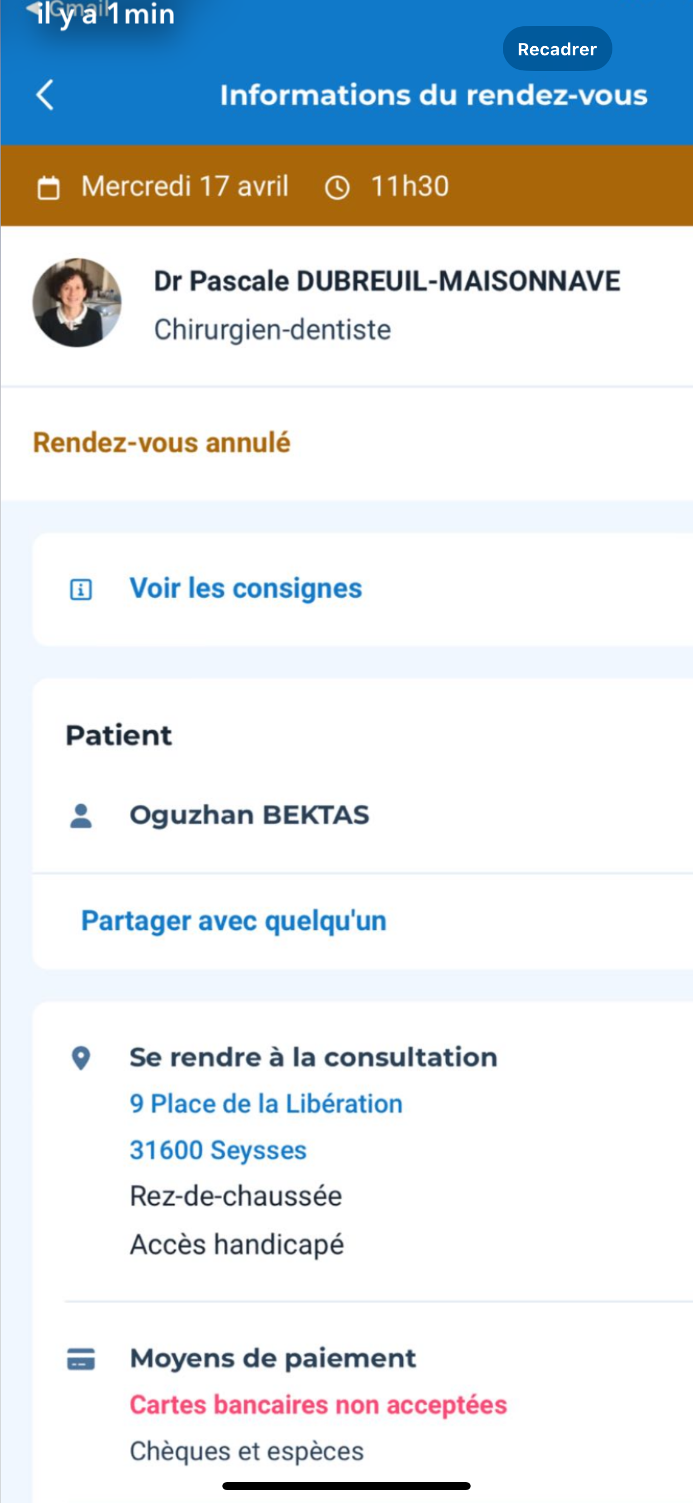This screenshot has height=1503, width=693.
Task: Tap the home indicator bar at bottom
Action: tap(346, 1485)
